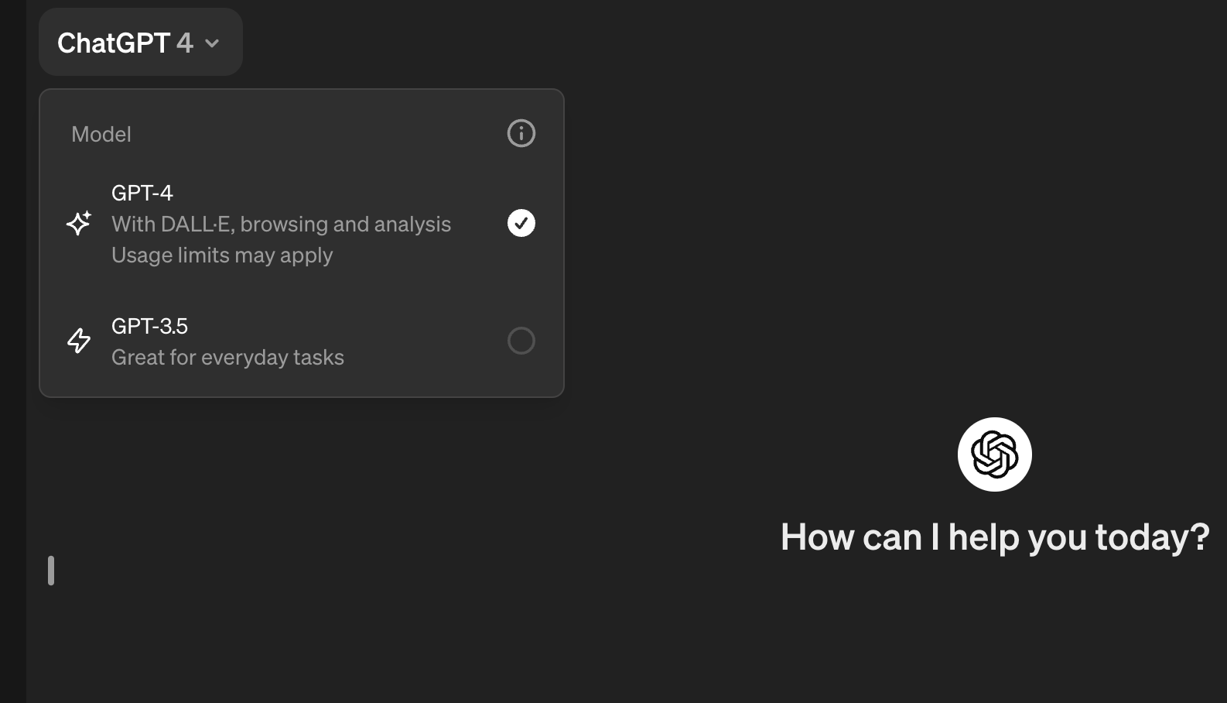The height and width of the screenshot is (703, 1227).
Task: Click "Great for everyday tasks" description
Action: point(227,357)
